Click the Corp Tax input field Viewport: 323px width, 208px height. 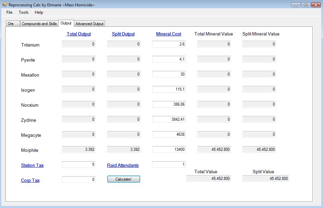point(79,179)
